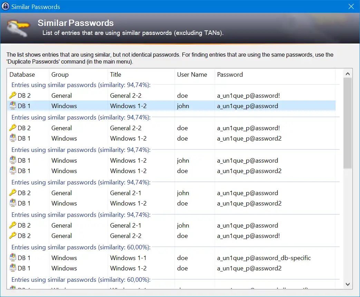Sort by the Group column header
Viewport: 360px width, 297px height.
pos(78,74)
